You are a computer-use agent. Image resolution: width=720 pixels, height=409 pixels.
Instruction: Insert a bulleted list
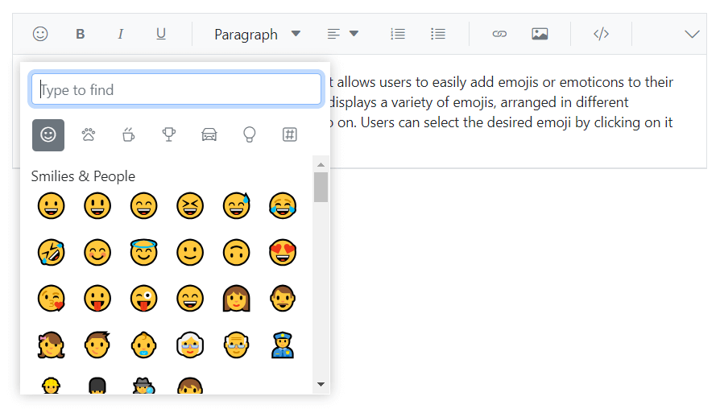pyautogui.click(x=438, y=34)
